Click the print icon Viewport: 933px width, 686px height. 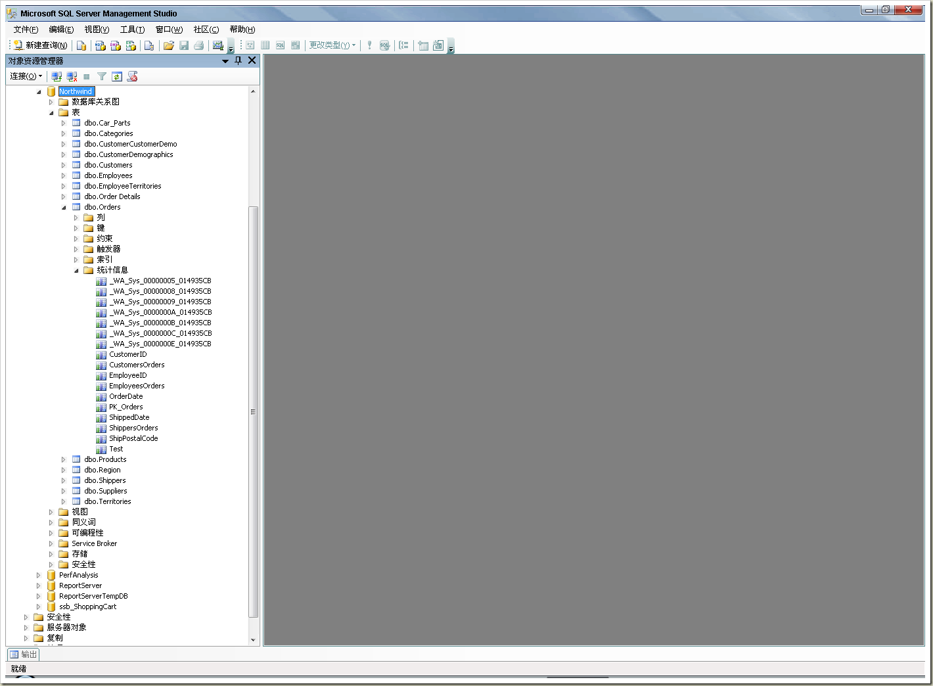click(x=199, y=45)
